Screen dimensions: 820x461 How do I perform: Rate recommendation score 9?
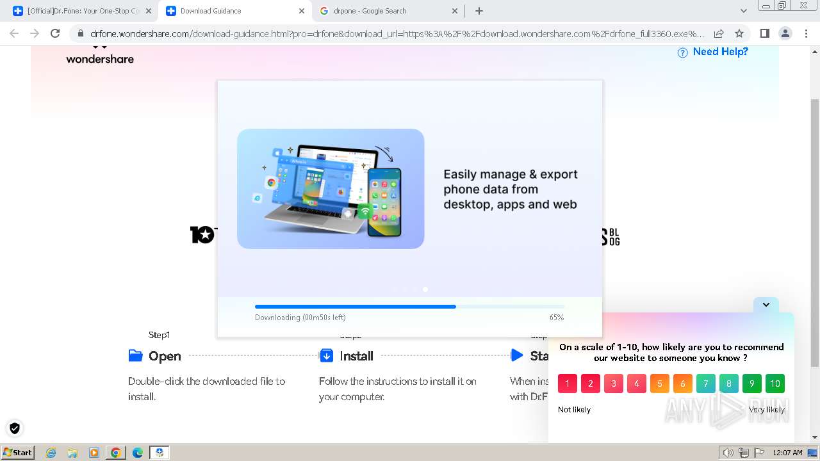coord(752,384)
